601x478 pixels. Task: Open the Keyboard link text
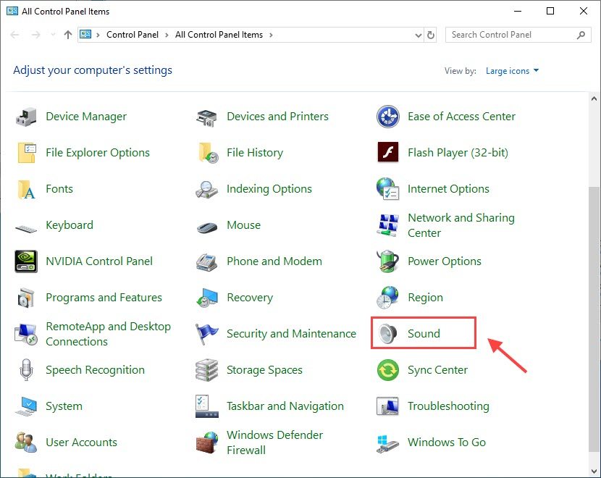(x=70, y=225)
